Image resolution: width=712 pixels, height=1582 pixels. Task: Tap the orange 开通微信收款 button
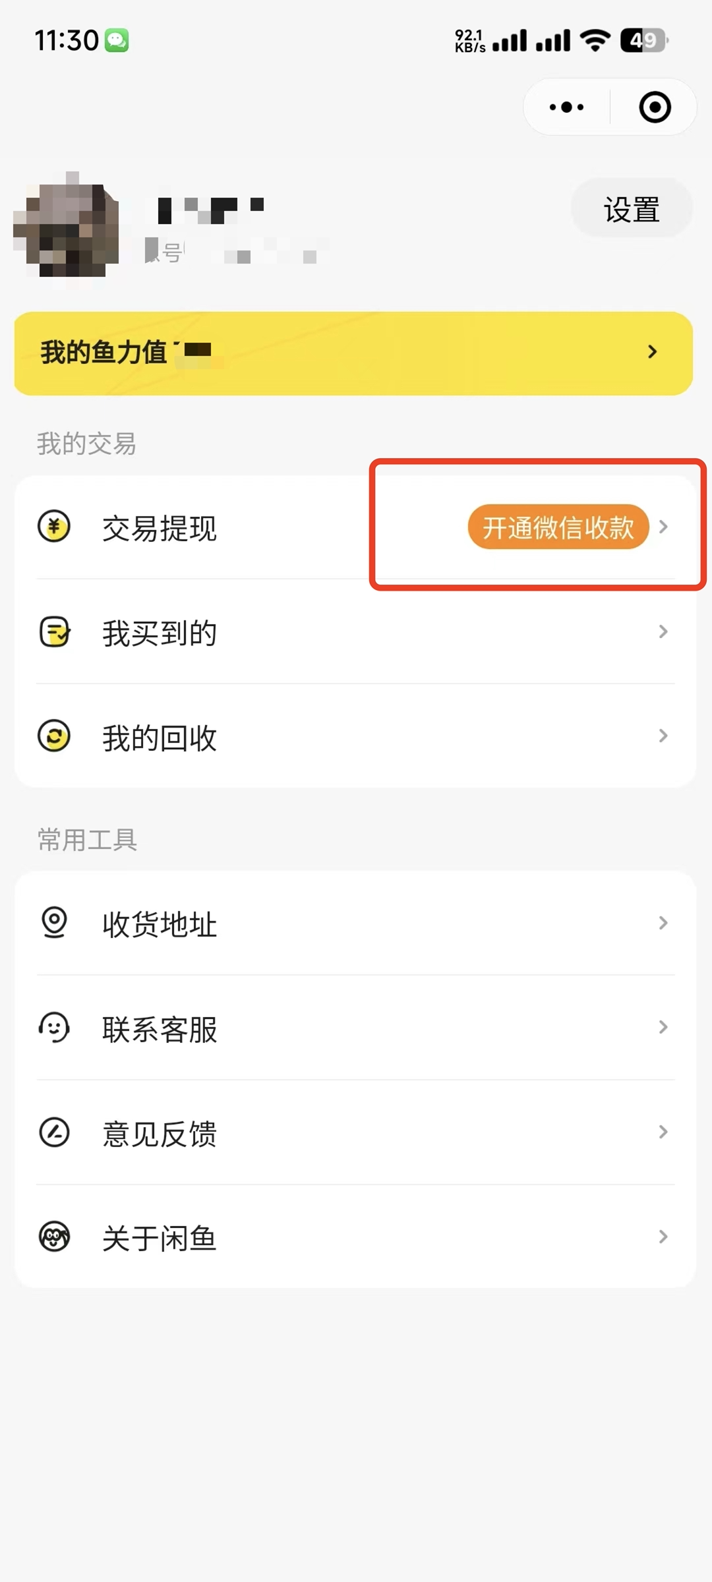click(558, 527)
